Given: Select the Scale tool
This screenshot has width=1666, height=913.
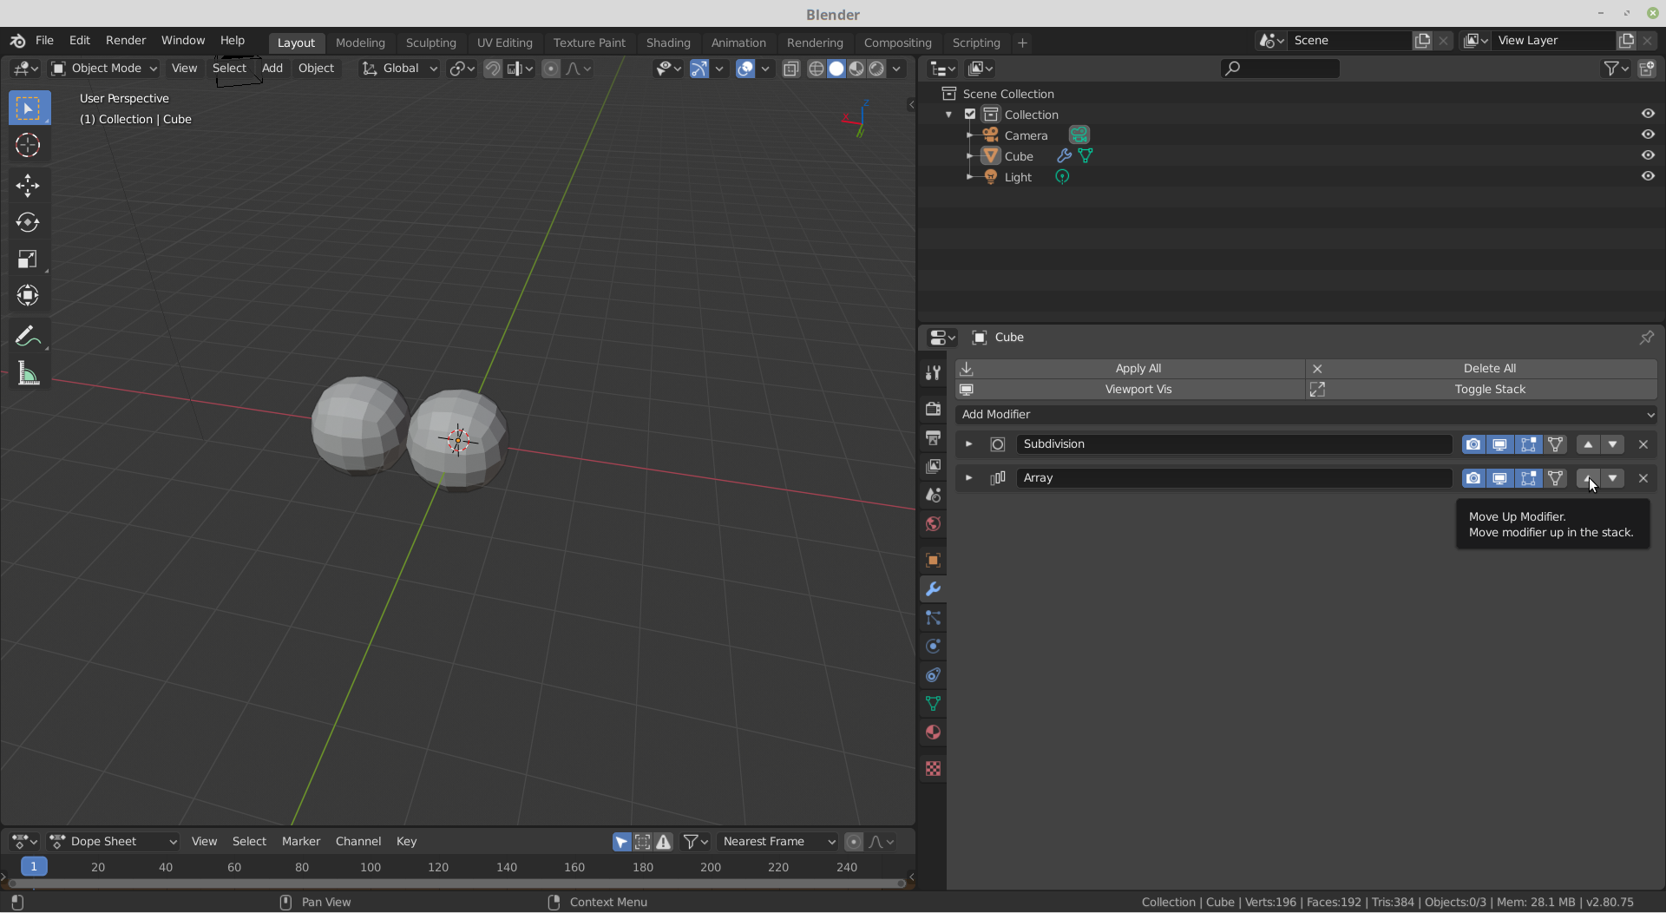Looking at the screenshot, I should 28,259.
